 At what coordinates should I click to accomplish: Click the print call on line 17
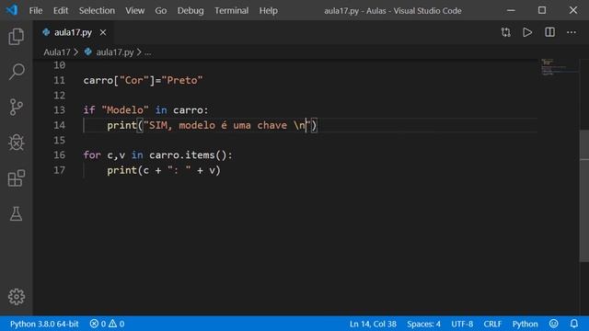121,170
